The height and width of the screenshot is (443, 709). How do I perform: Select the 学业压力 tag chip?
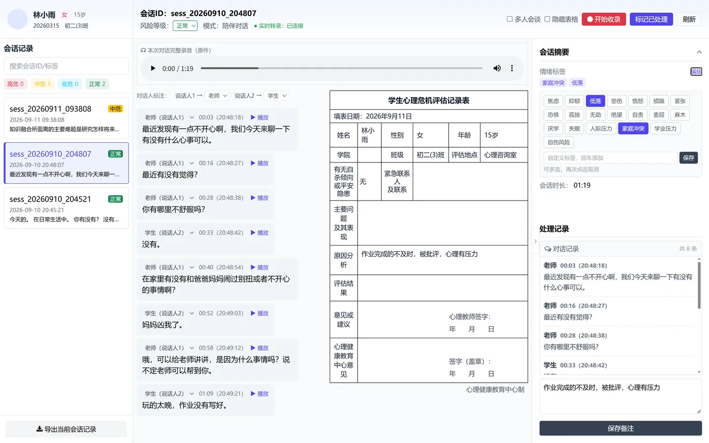(x=665, y=129)
